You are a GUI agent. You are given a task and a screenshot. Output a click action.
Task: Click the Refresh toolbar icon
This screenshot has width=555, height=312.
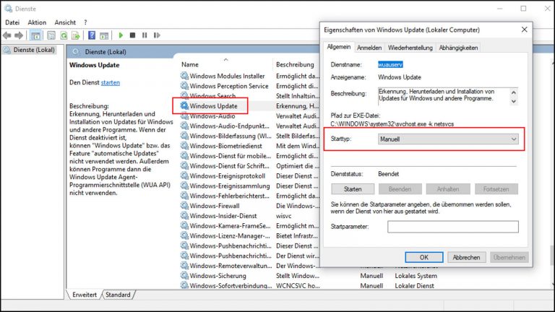pos(64,35)
